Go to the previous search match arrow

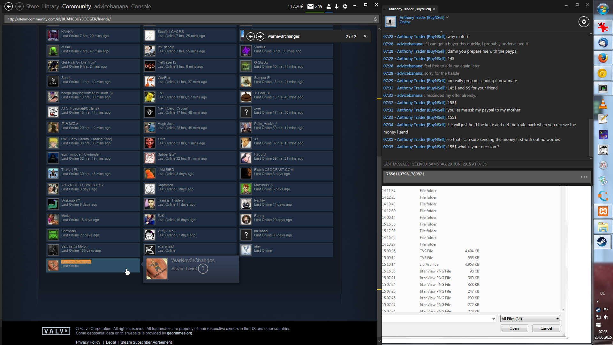coord(251,36)
